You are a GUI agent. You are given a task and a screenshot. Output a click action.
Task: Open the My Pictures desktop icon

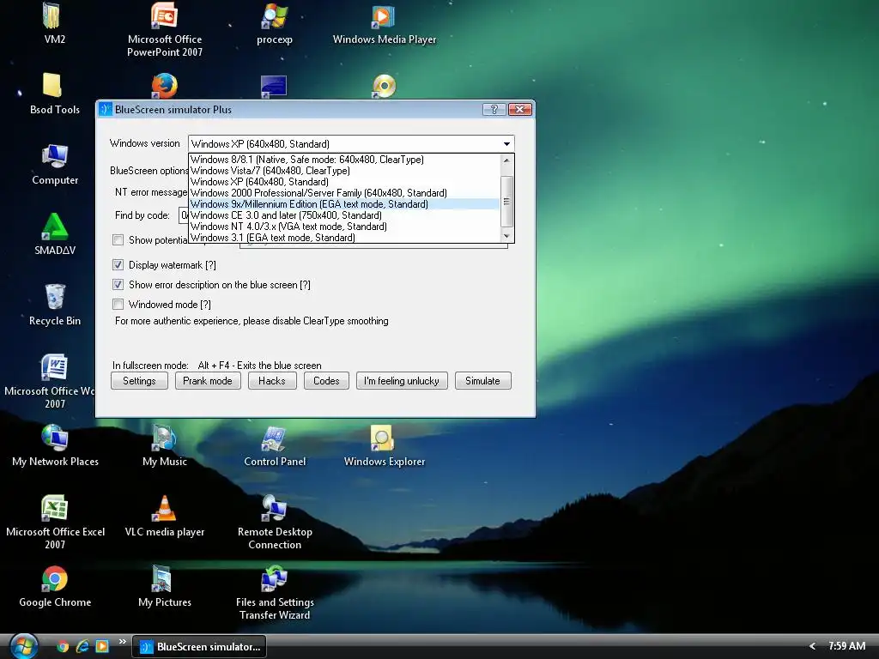pyautogui.click(x=164, y=586)
